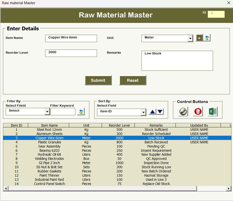Sort records ascending with the up triangle

click(152, 111)
